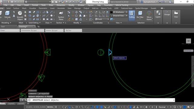Viewport: 194px width, 109px height.
Task: Click the Plot printer quick access icon
Action: coord(12,2)
